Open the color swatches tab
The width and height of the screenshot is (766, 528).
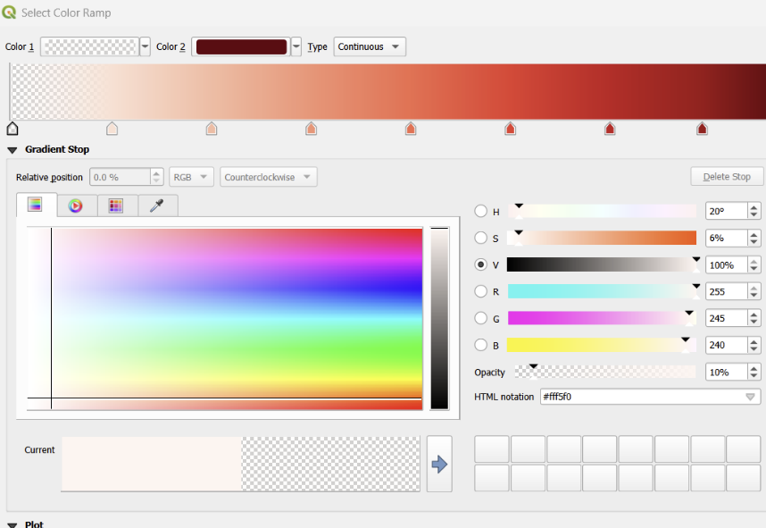tap(115, 205)
